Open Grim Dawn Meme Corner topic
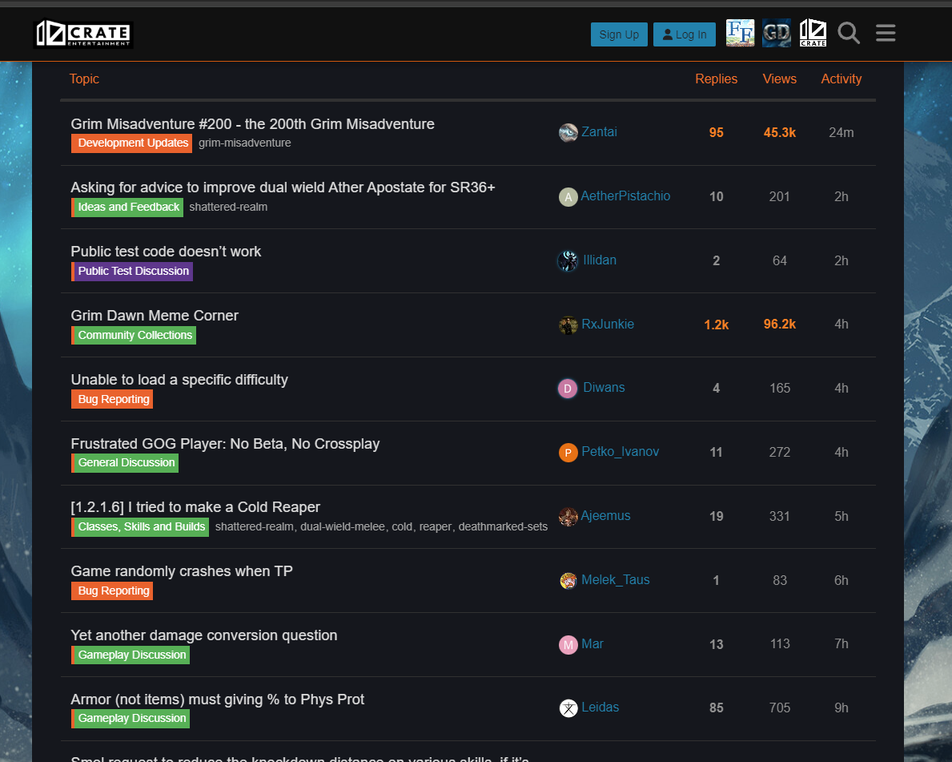 click(x=155, y=316)
